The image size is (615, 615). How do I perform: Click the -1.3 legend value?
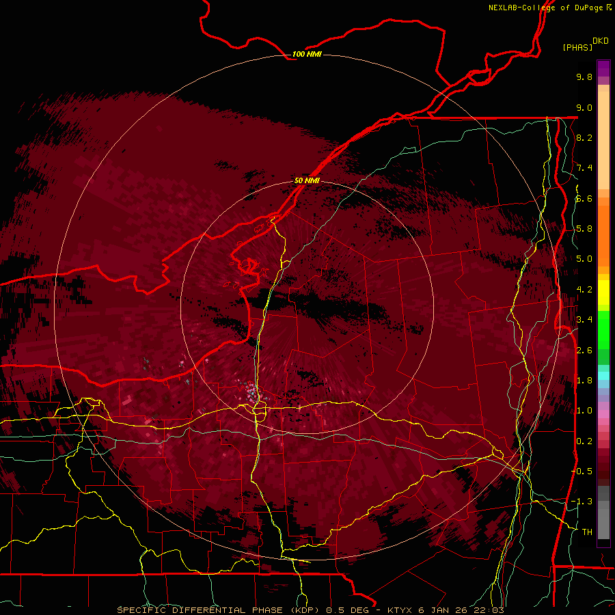click(582, 502)
